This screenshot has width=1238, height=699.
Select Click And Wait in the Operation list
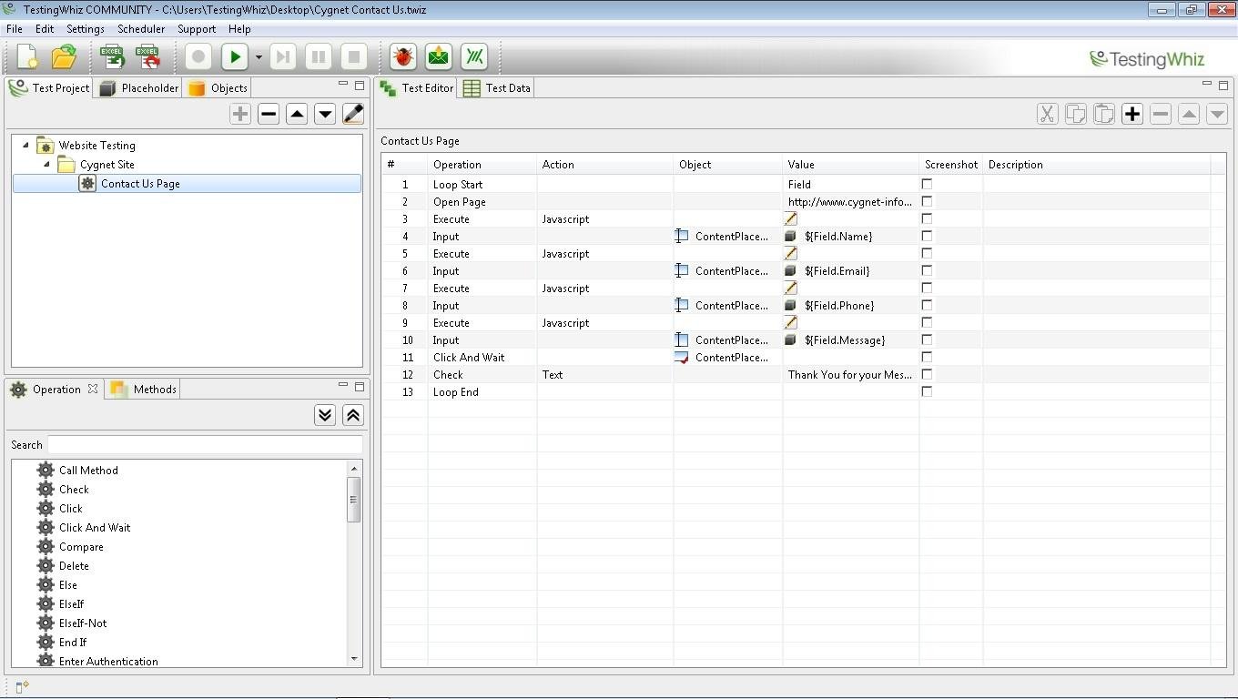point(94,527)
